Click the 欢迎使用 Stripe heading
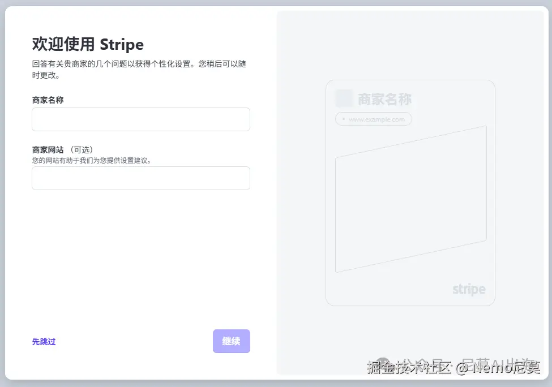The height and width of the screenshot is (387, 552). [x=88, y=44]
